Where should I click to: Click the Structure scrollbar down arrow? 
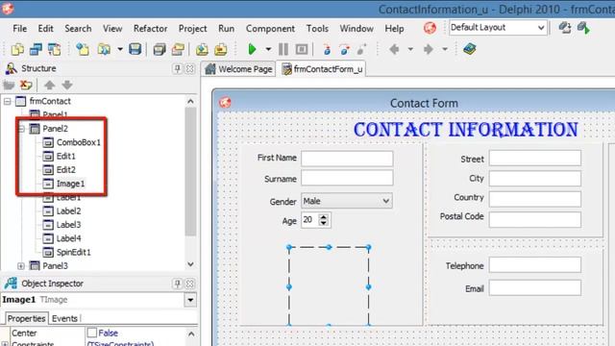190,264
